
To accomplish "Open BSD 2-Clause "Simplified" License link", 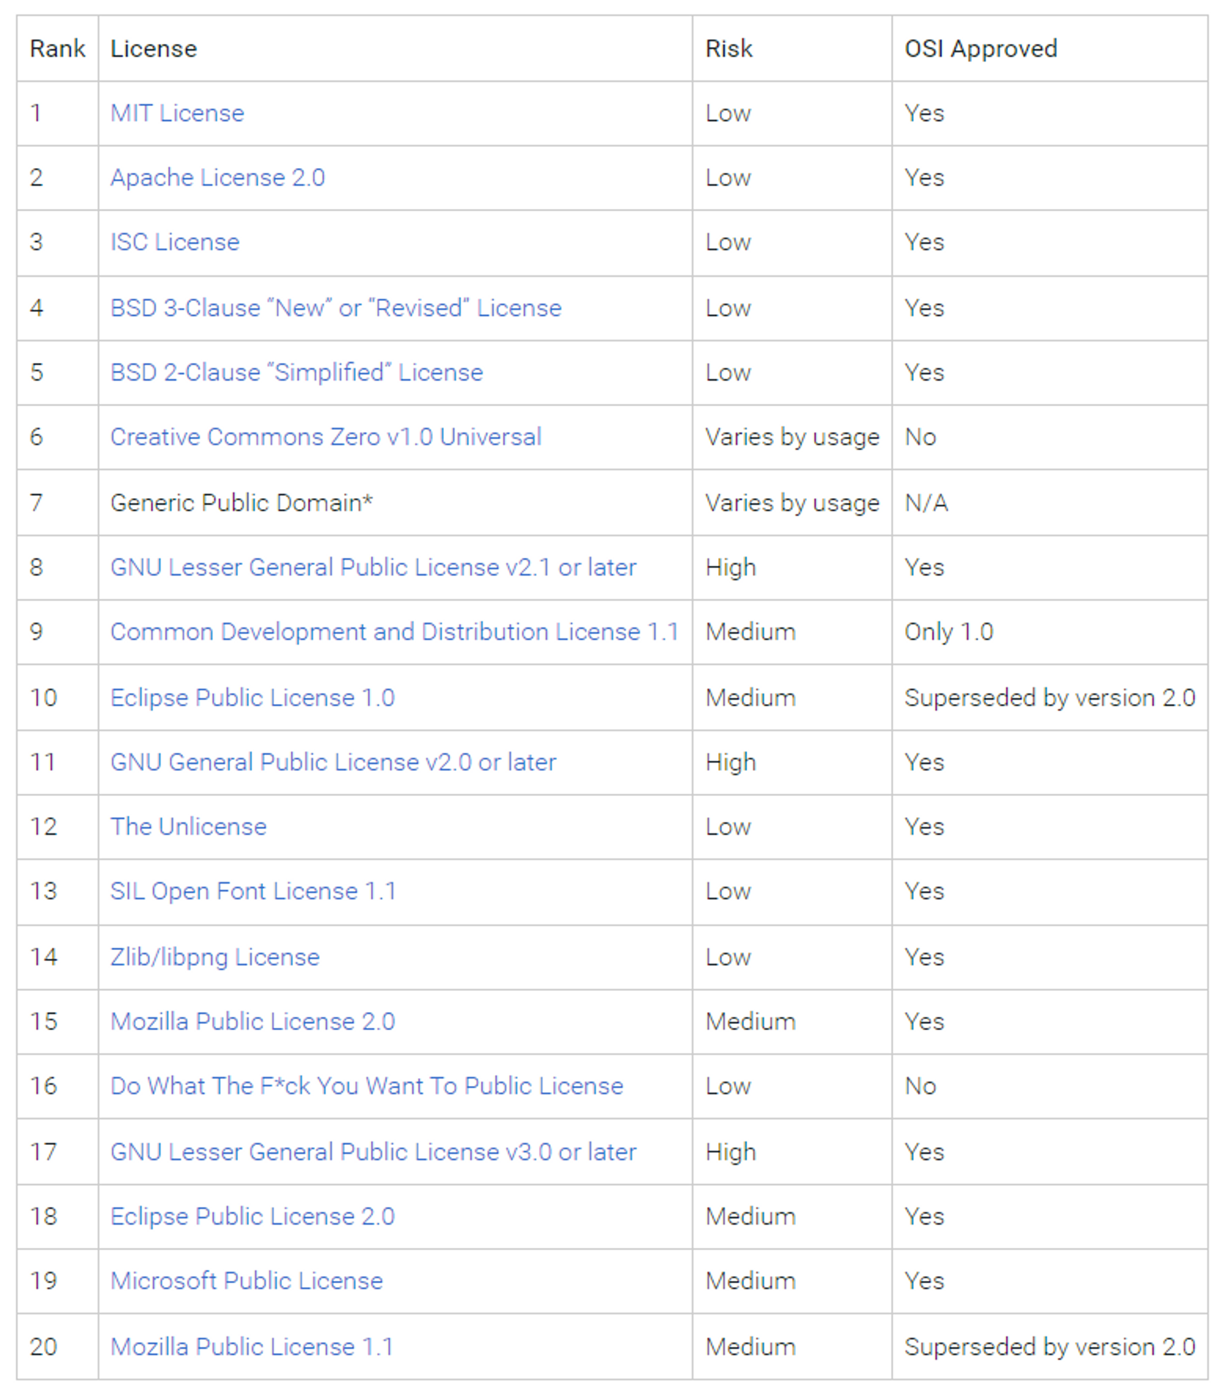I will coord(297,372).
